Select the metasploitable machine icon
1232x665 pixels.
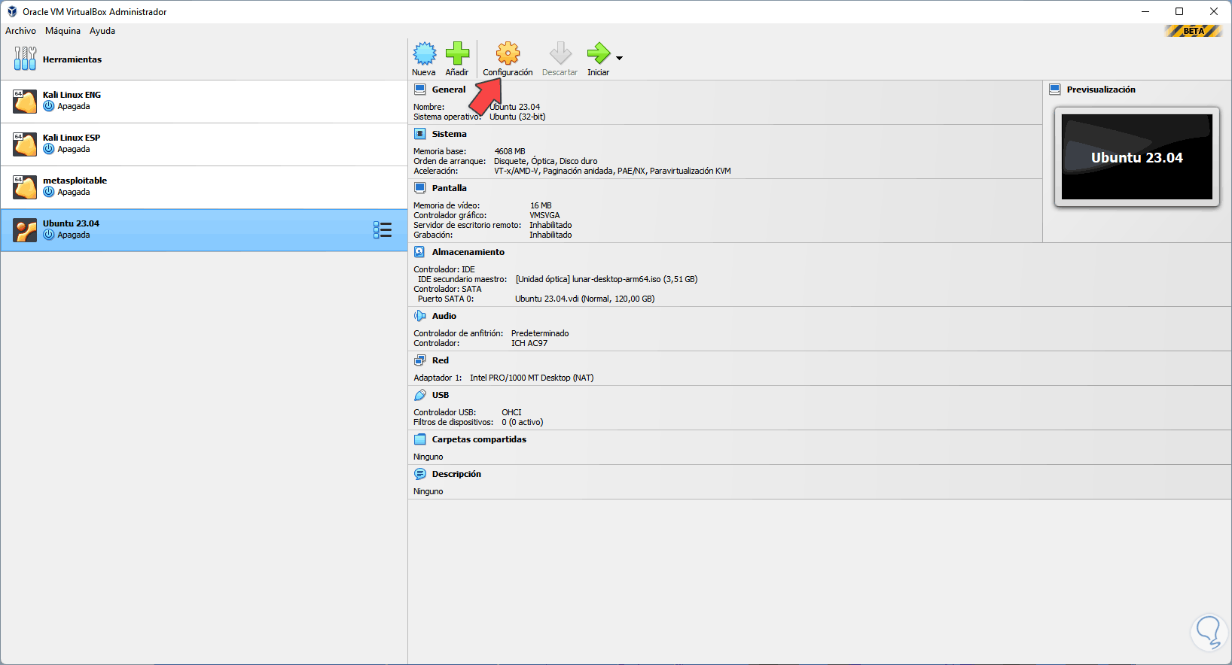pyautogui.click(x=25, y=187)
